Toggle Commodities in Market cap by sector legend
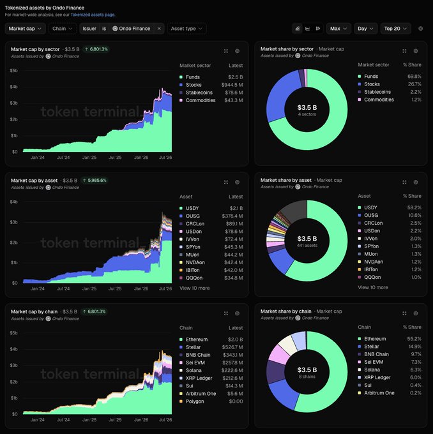Screen dimensions: 433x434 pyautogui.click(x=211, y=100)
